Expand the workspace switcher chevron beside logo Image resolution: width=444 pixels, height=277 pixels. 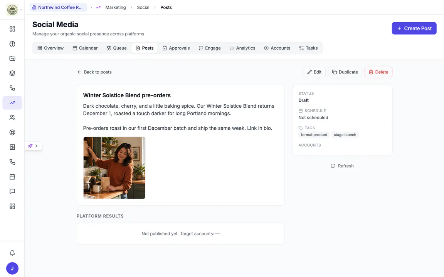[x=21, y=10]
